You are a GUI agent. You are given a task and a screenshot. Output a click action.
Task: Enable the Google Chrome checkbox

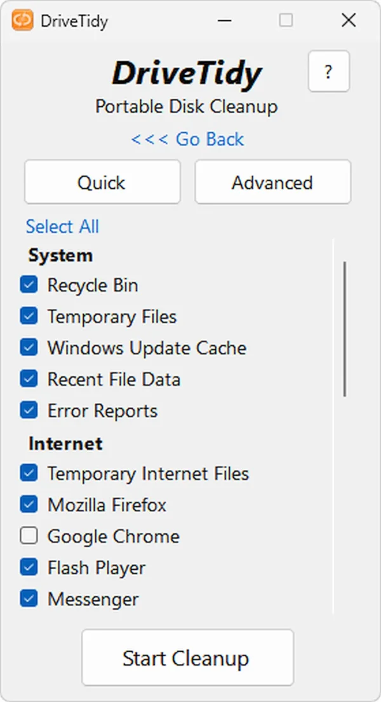(x=29, y=536)
